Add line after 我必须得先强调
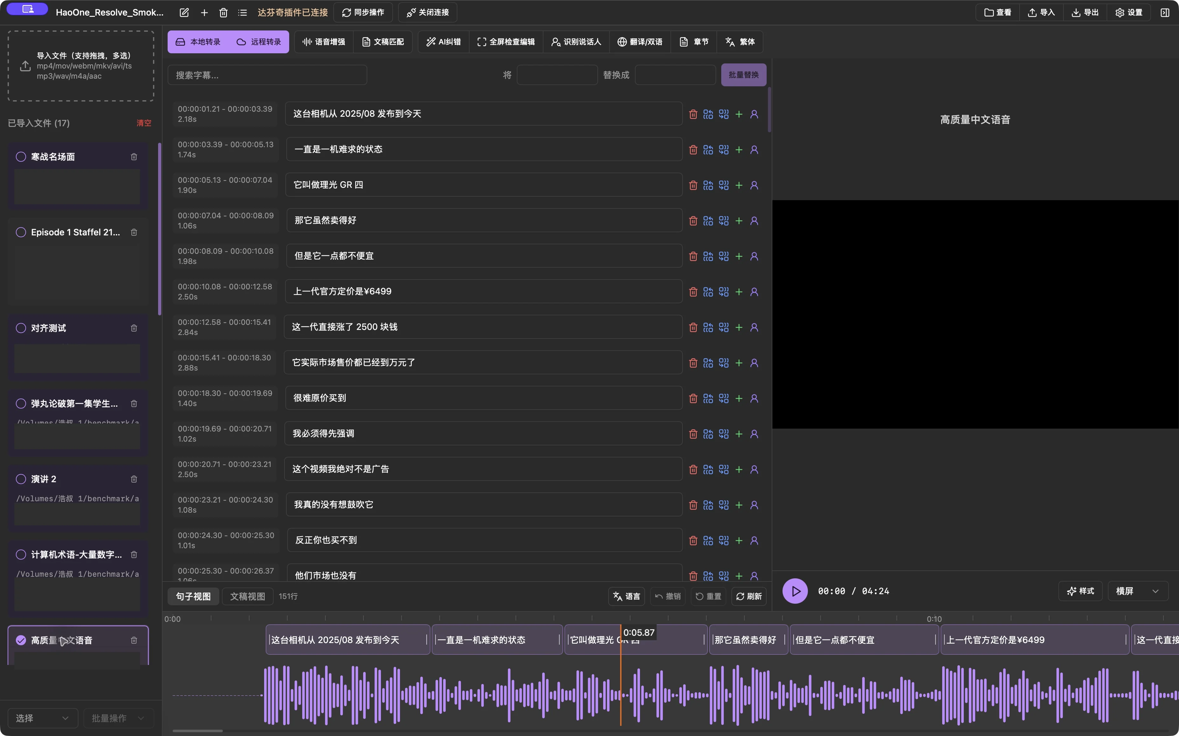The image size is (1179, 736). (x=739, y=434)
